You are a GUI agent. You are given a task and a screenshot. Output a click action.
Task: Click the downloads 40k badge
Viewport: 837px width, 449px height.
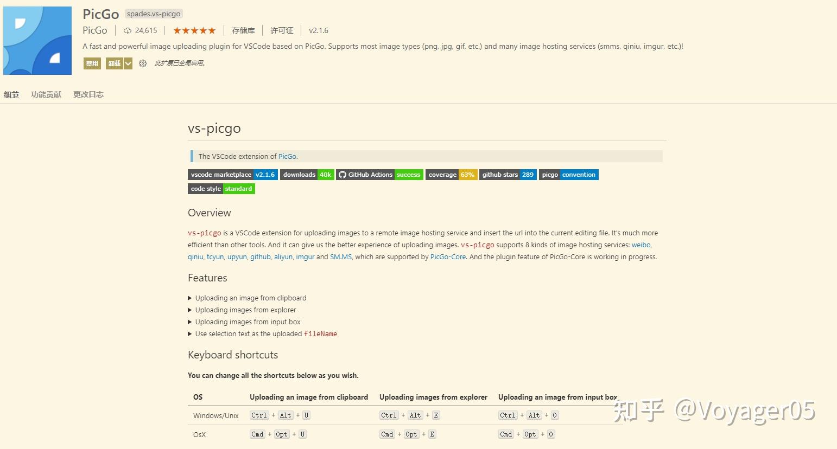click(307, 175)
